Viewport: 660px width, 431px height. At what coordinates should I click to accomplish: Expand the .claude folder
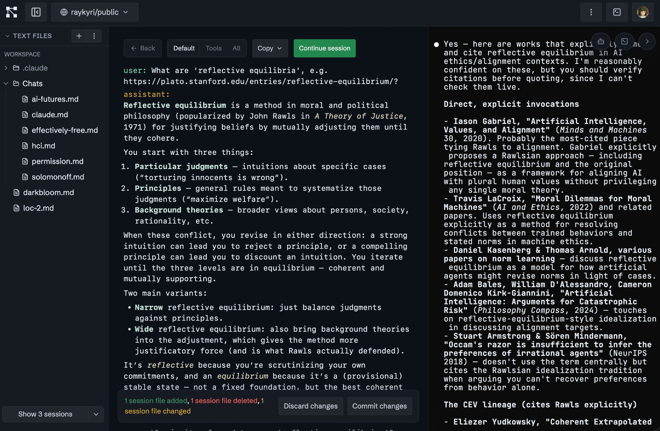click(x=6, y=68)
